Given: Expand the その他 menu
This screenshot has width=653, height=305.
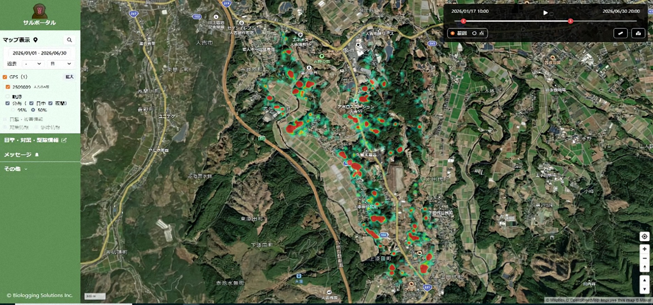Looking at the screenshot, I should click(x=15, y=169).
